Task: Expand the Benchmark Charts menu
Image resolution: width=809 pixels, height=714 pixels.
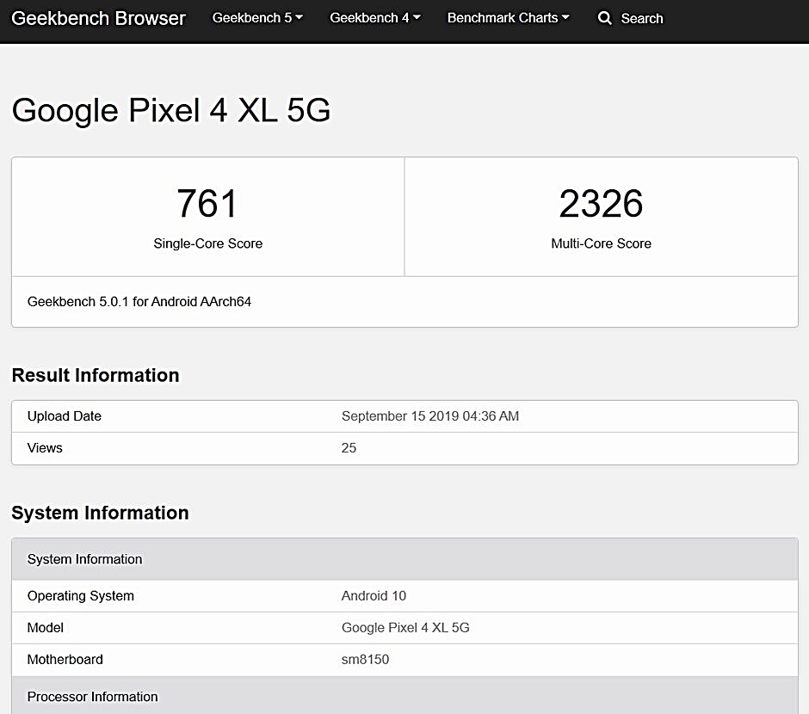Action: 508,18
